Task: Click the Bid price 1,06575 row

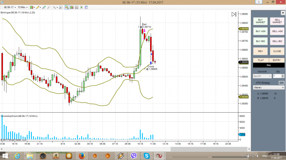Action: coord(267,98)
